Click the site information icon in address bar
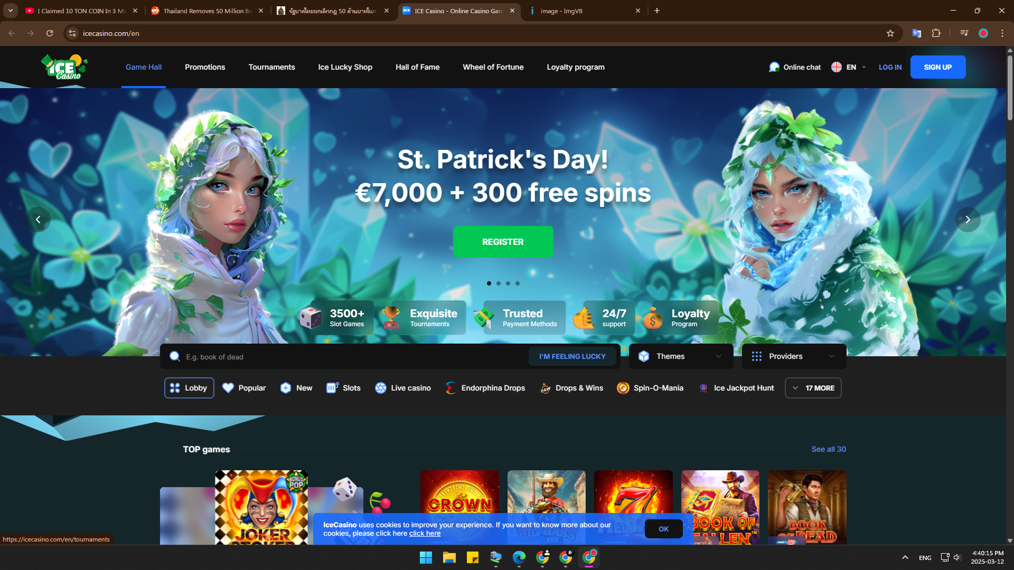 [x=72, y=33]
